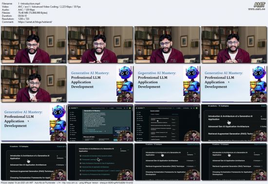Click the video codec info line

[49, 7]
